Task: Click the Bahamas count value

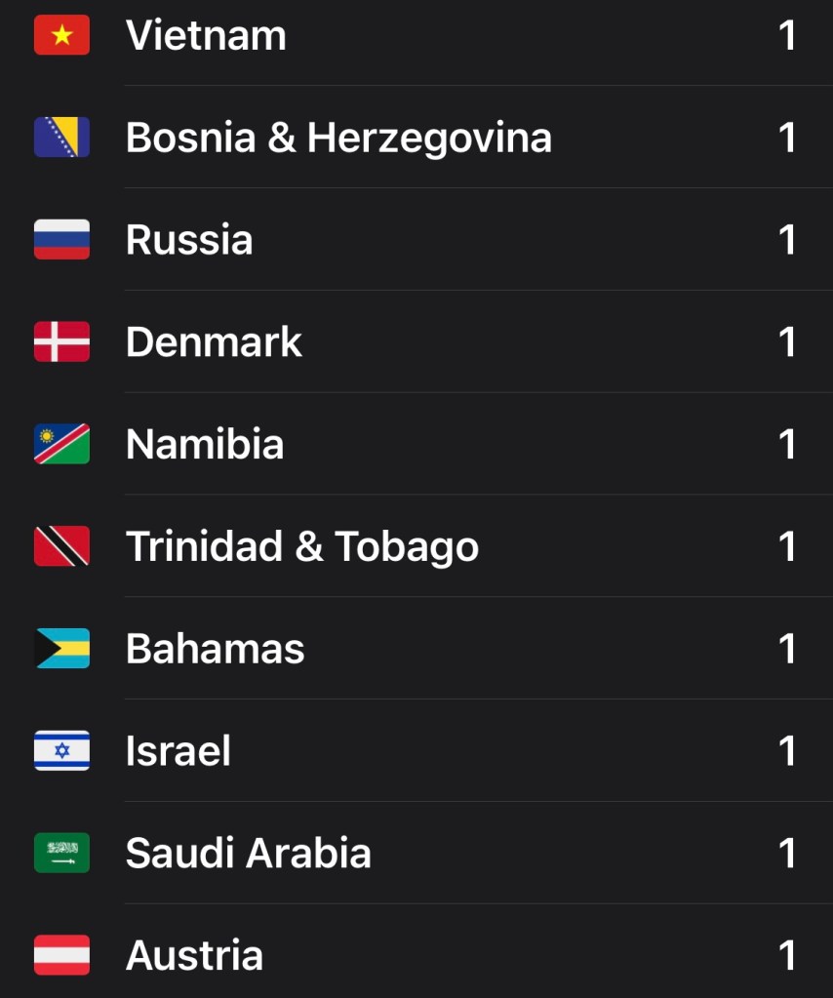Action: click(786, 649)
